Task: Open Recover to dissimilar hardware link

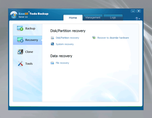Action: click(113, 38)
